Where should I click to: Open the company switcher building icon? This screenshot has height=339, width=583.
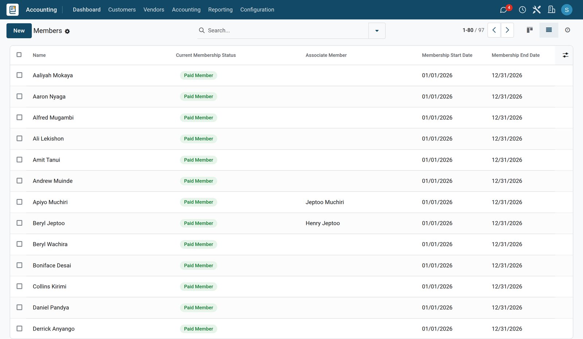point(552,10)
